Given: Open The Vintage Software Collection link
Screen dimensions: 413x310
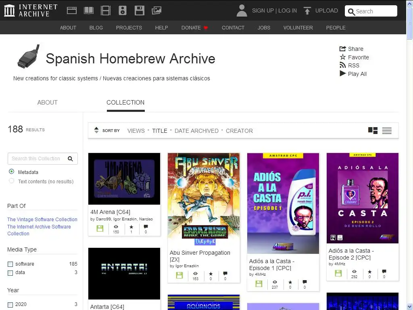Looking at the screenshot, I should click(x=42, y=219).
